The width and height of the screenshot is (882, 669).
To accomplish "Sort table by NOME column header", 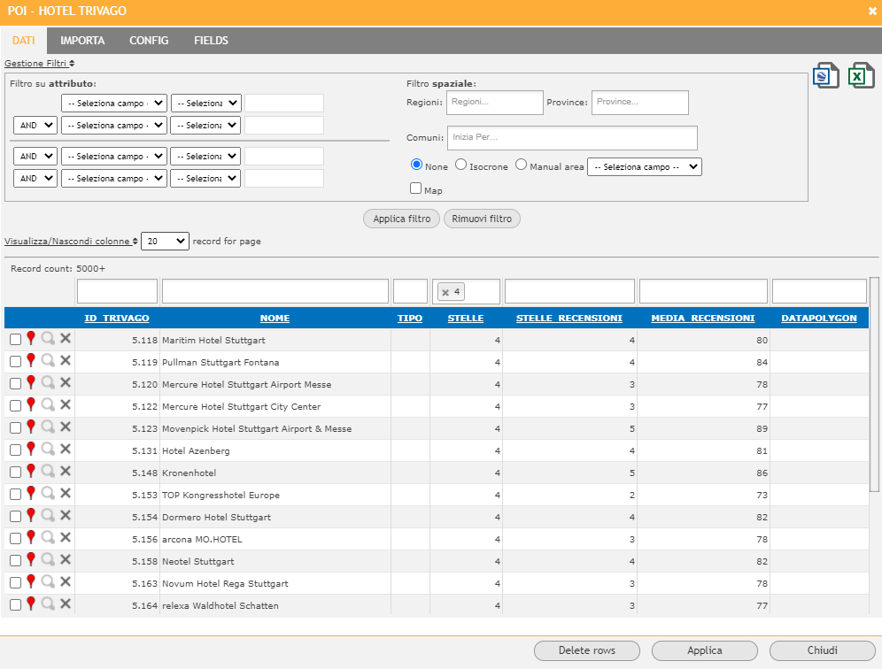I will [275, 319].
